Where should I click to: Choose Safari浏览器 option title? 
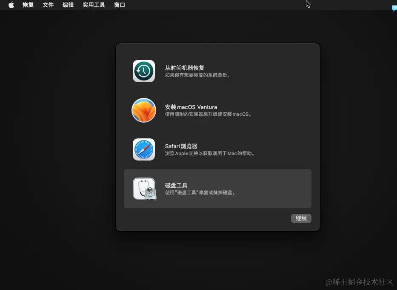(x=181, y=146)
